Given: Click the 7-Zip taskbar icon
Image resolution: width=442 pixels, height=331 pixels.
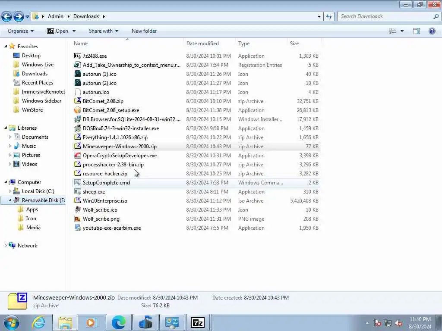Looking at the screenshot, I should 198,322.
